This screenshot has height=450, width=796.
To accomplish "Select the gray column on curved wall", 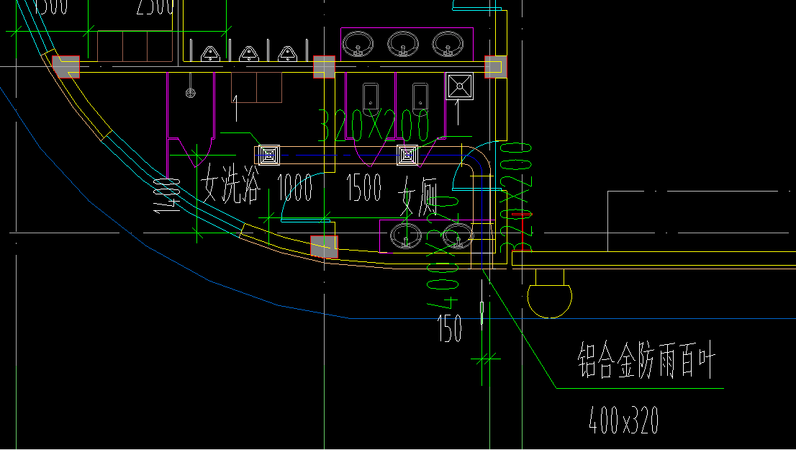I will [x=324, y=246].
